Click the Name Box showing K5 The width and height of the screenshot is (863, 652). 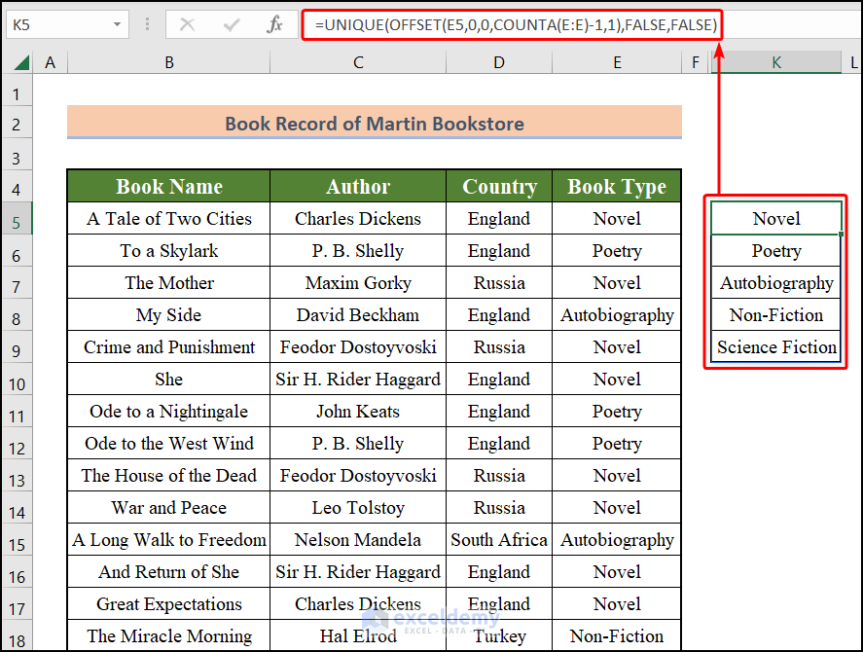57,24
